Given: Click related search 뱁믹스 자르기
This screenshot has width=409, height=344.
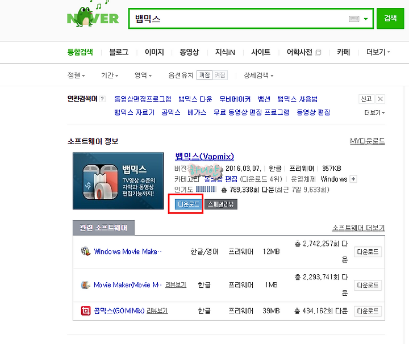Looking at the screenshot, I should [134, 112].
